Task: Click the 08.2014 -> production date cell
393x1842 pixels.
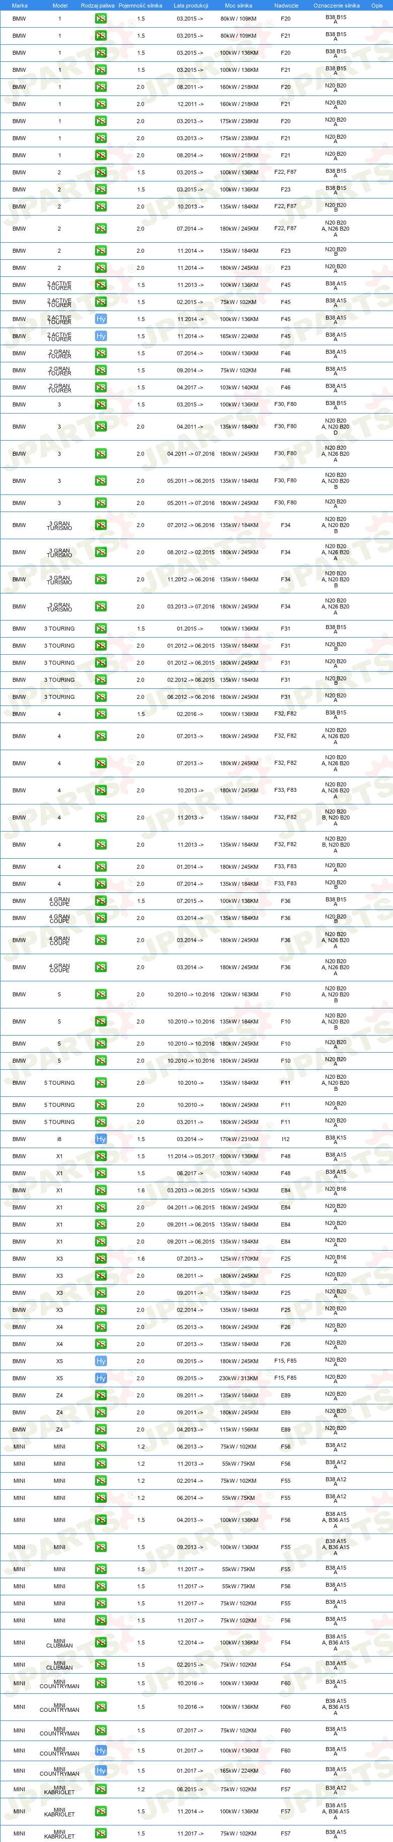Action: point(190,155)
